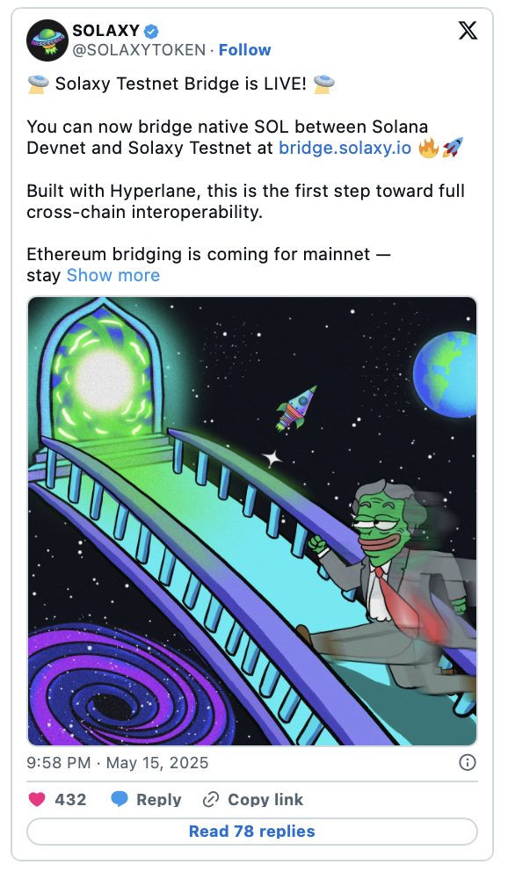
Task: Click the 9:58 PM May 15, 2025 timestamp
Action: tap(117, 762)
